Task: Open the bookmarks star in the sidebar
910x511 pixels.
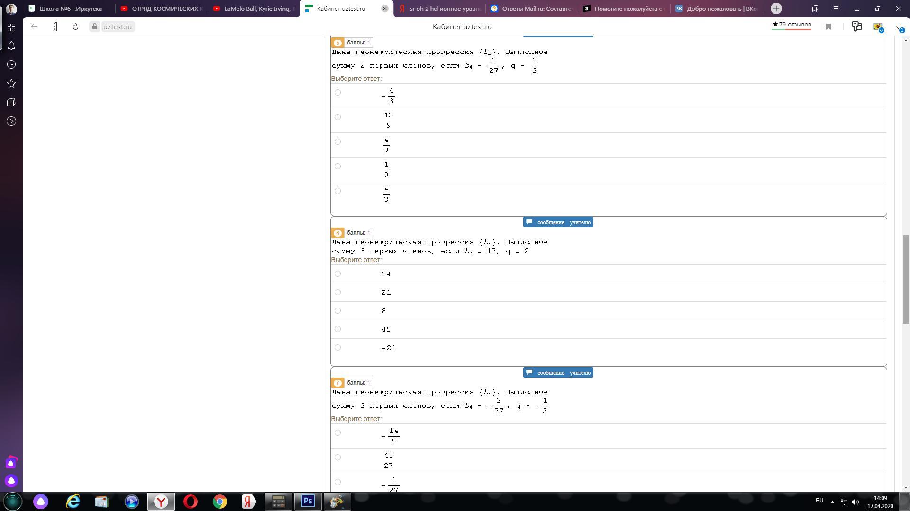Action: (11, 84)
